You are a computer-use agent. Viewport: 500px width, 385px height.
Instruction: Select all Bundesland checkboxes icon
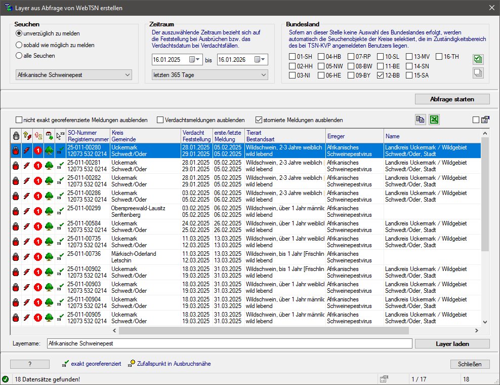coord(478,59)
